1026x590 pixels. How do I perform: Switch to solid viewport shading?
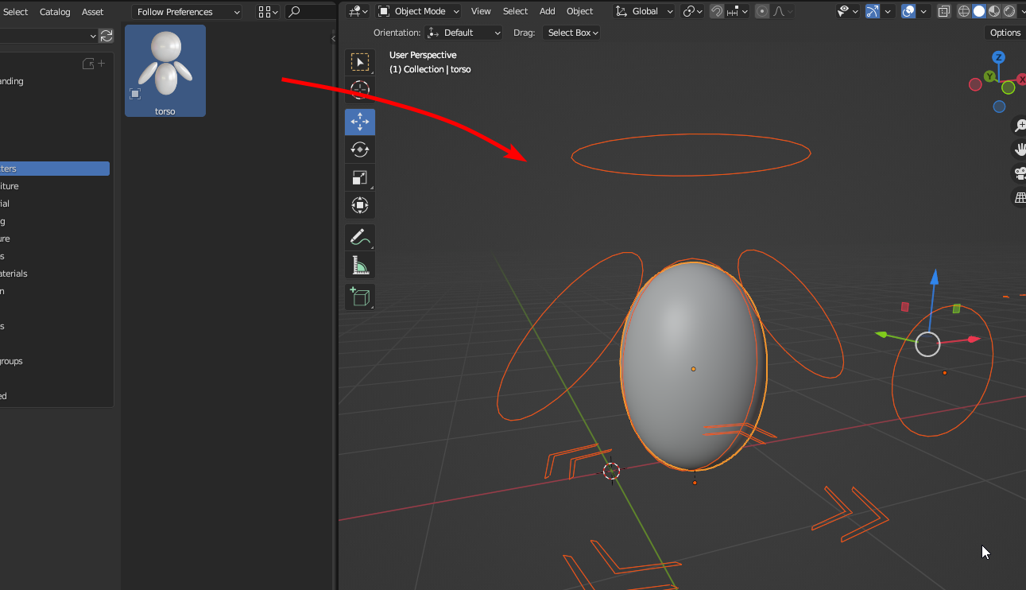pos(979,11)
